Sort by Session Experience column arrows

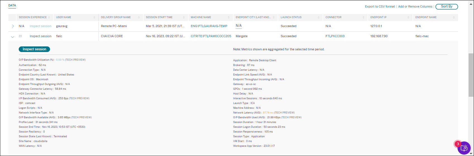49,17
